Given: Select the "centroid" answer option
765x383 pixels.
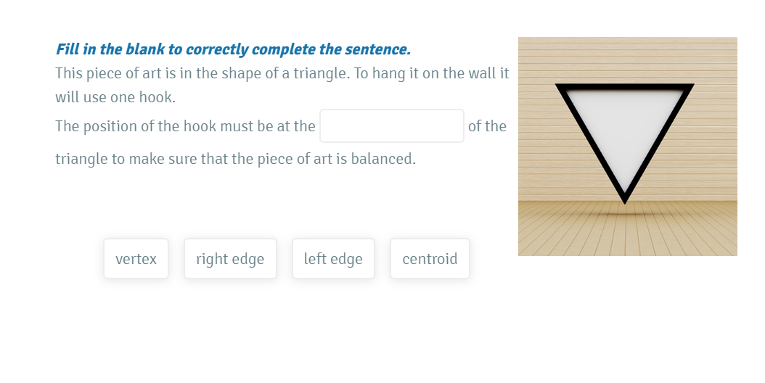Looking at the screenshot, I should coord(430,259).
